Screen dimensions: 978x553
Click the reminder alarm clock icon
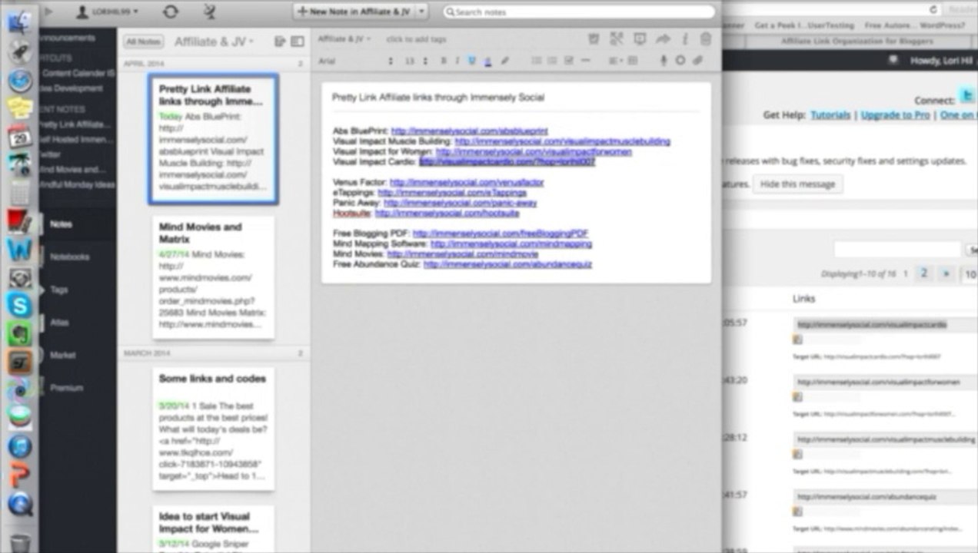[594, 39]
